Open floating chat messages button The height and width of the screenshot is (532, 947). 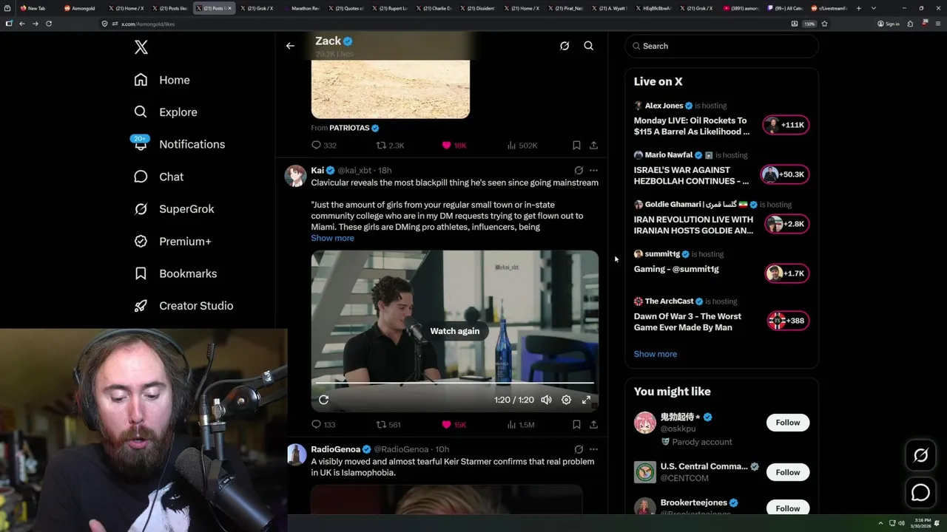coord(920,492)
